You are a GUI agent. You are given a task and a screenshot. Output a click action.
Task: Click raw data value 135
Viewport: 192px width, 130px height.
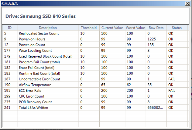[x=151, y=45]
